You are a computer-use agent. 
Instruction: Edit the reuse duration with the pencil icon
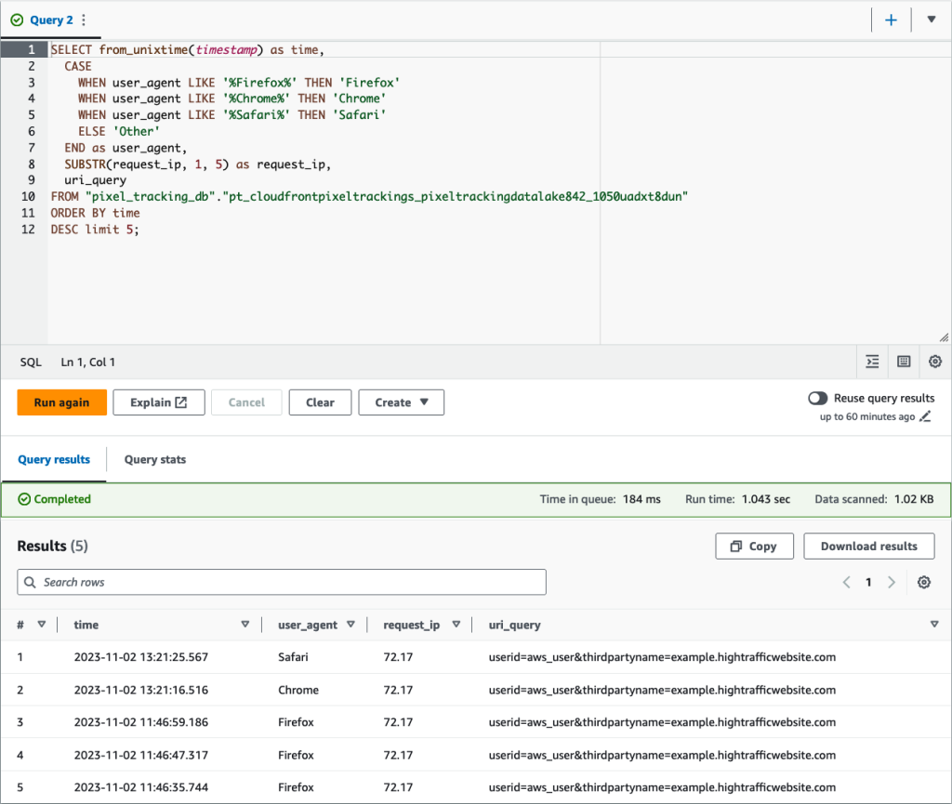tap(923, 416)
